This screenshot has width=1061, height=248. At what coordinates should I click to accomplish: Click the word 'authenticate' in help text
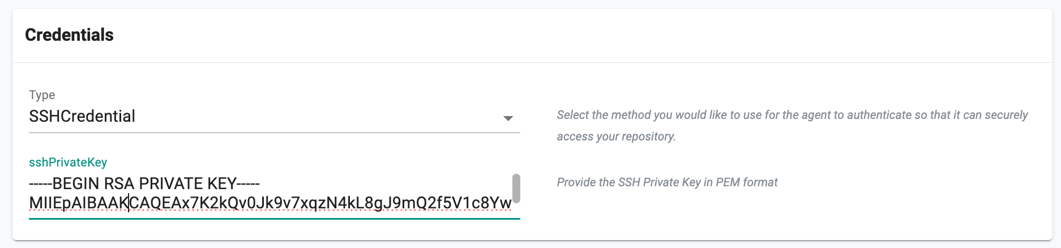pyautogui.click(x=879, y=115)
